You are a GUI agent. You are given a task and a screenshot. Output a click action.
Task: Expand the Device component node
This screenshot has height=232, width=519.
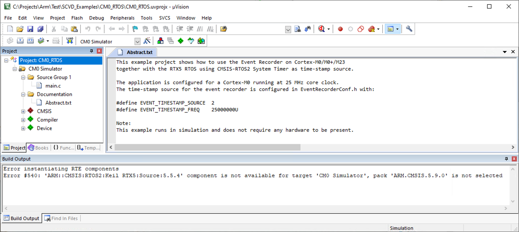[x=23, y=128]
